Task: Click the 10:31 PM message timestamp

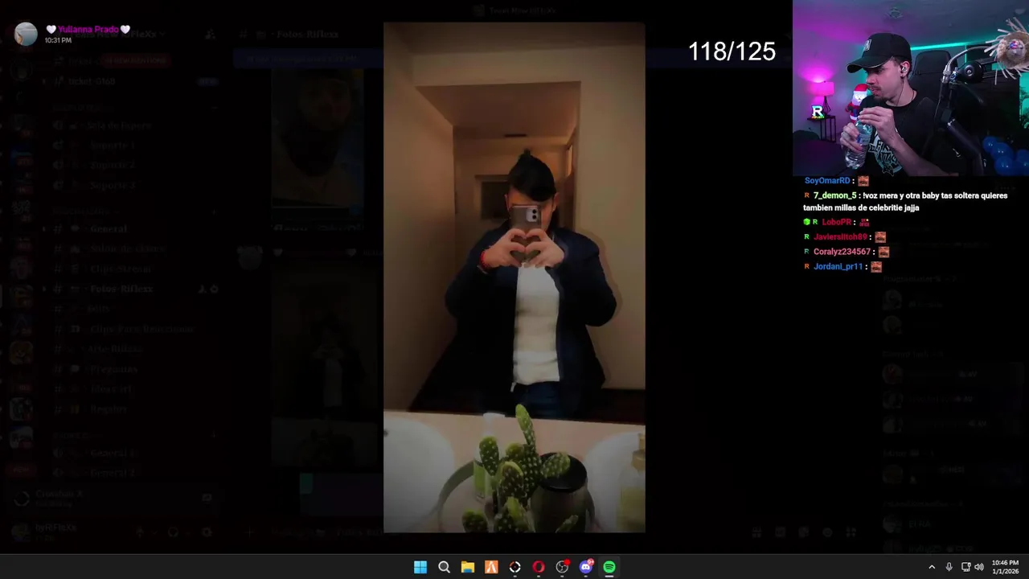Action: click(59, 40)
